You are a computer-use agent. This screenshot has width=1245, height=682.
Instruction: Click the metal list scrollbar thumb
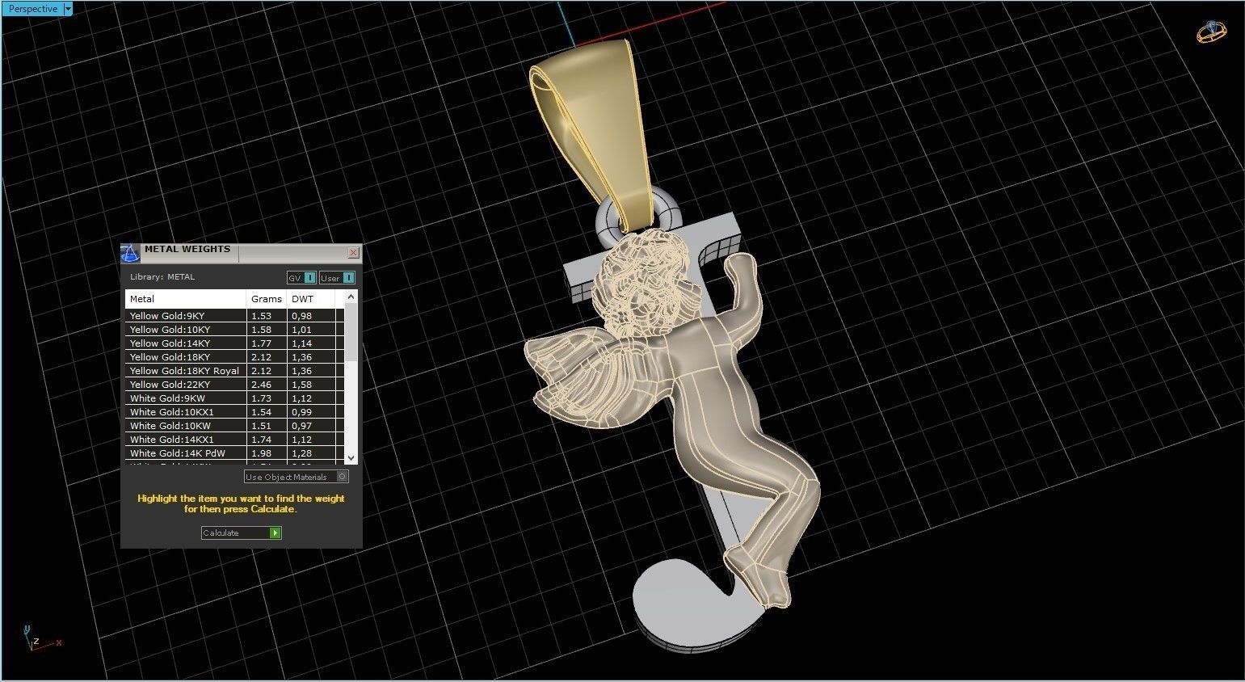point(351,331)
